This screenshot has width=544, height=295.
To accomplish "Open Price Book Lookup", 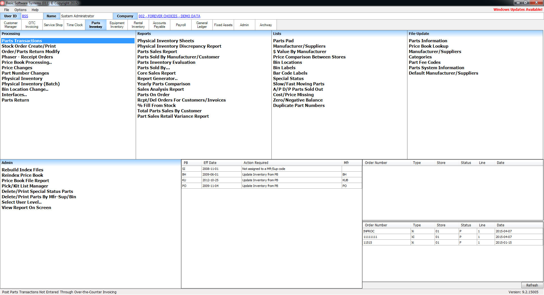I will coord(428,46).
